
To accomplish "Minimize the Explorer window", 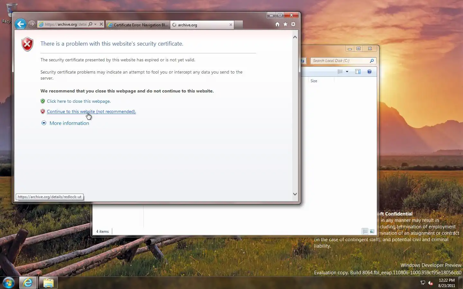I will point(350,49).
